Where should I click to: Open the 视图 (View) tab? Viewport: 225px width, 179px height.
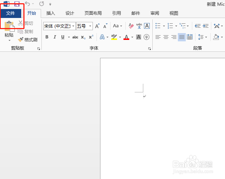174,13
